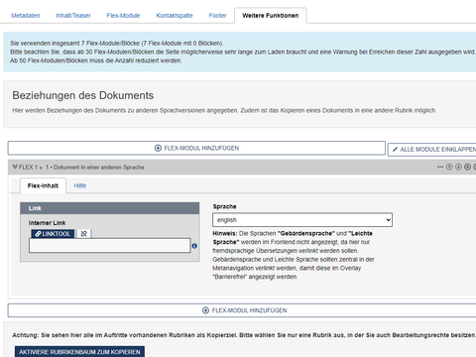The image size is (476, 357).
Task: Select the Weitere Funktionen tab
Action: point(271,16)
